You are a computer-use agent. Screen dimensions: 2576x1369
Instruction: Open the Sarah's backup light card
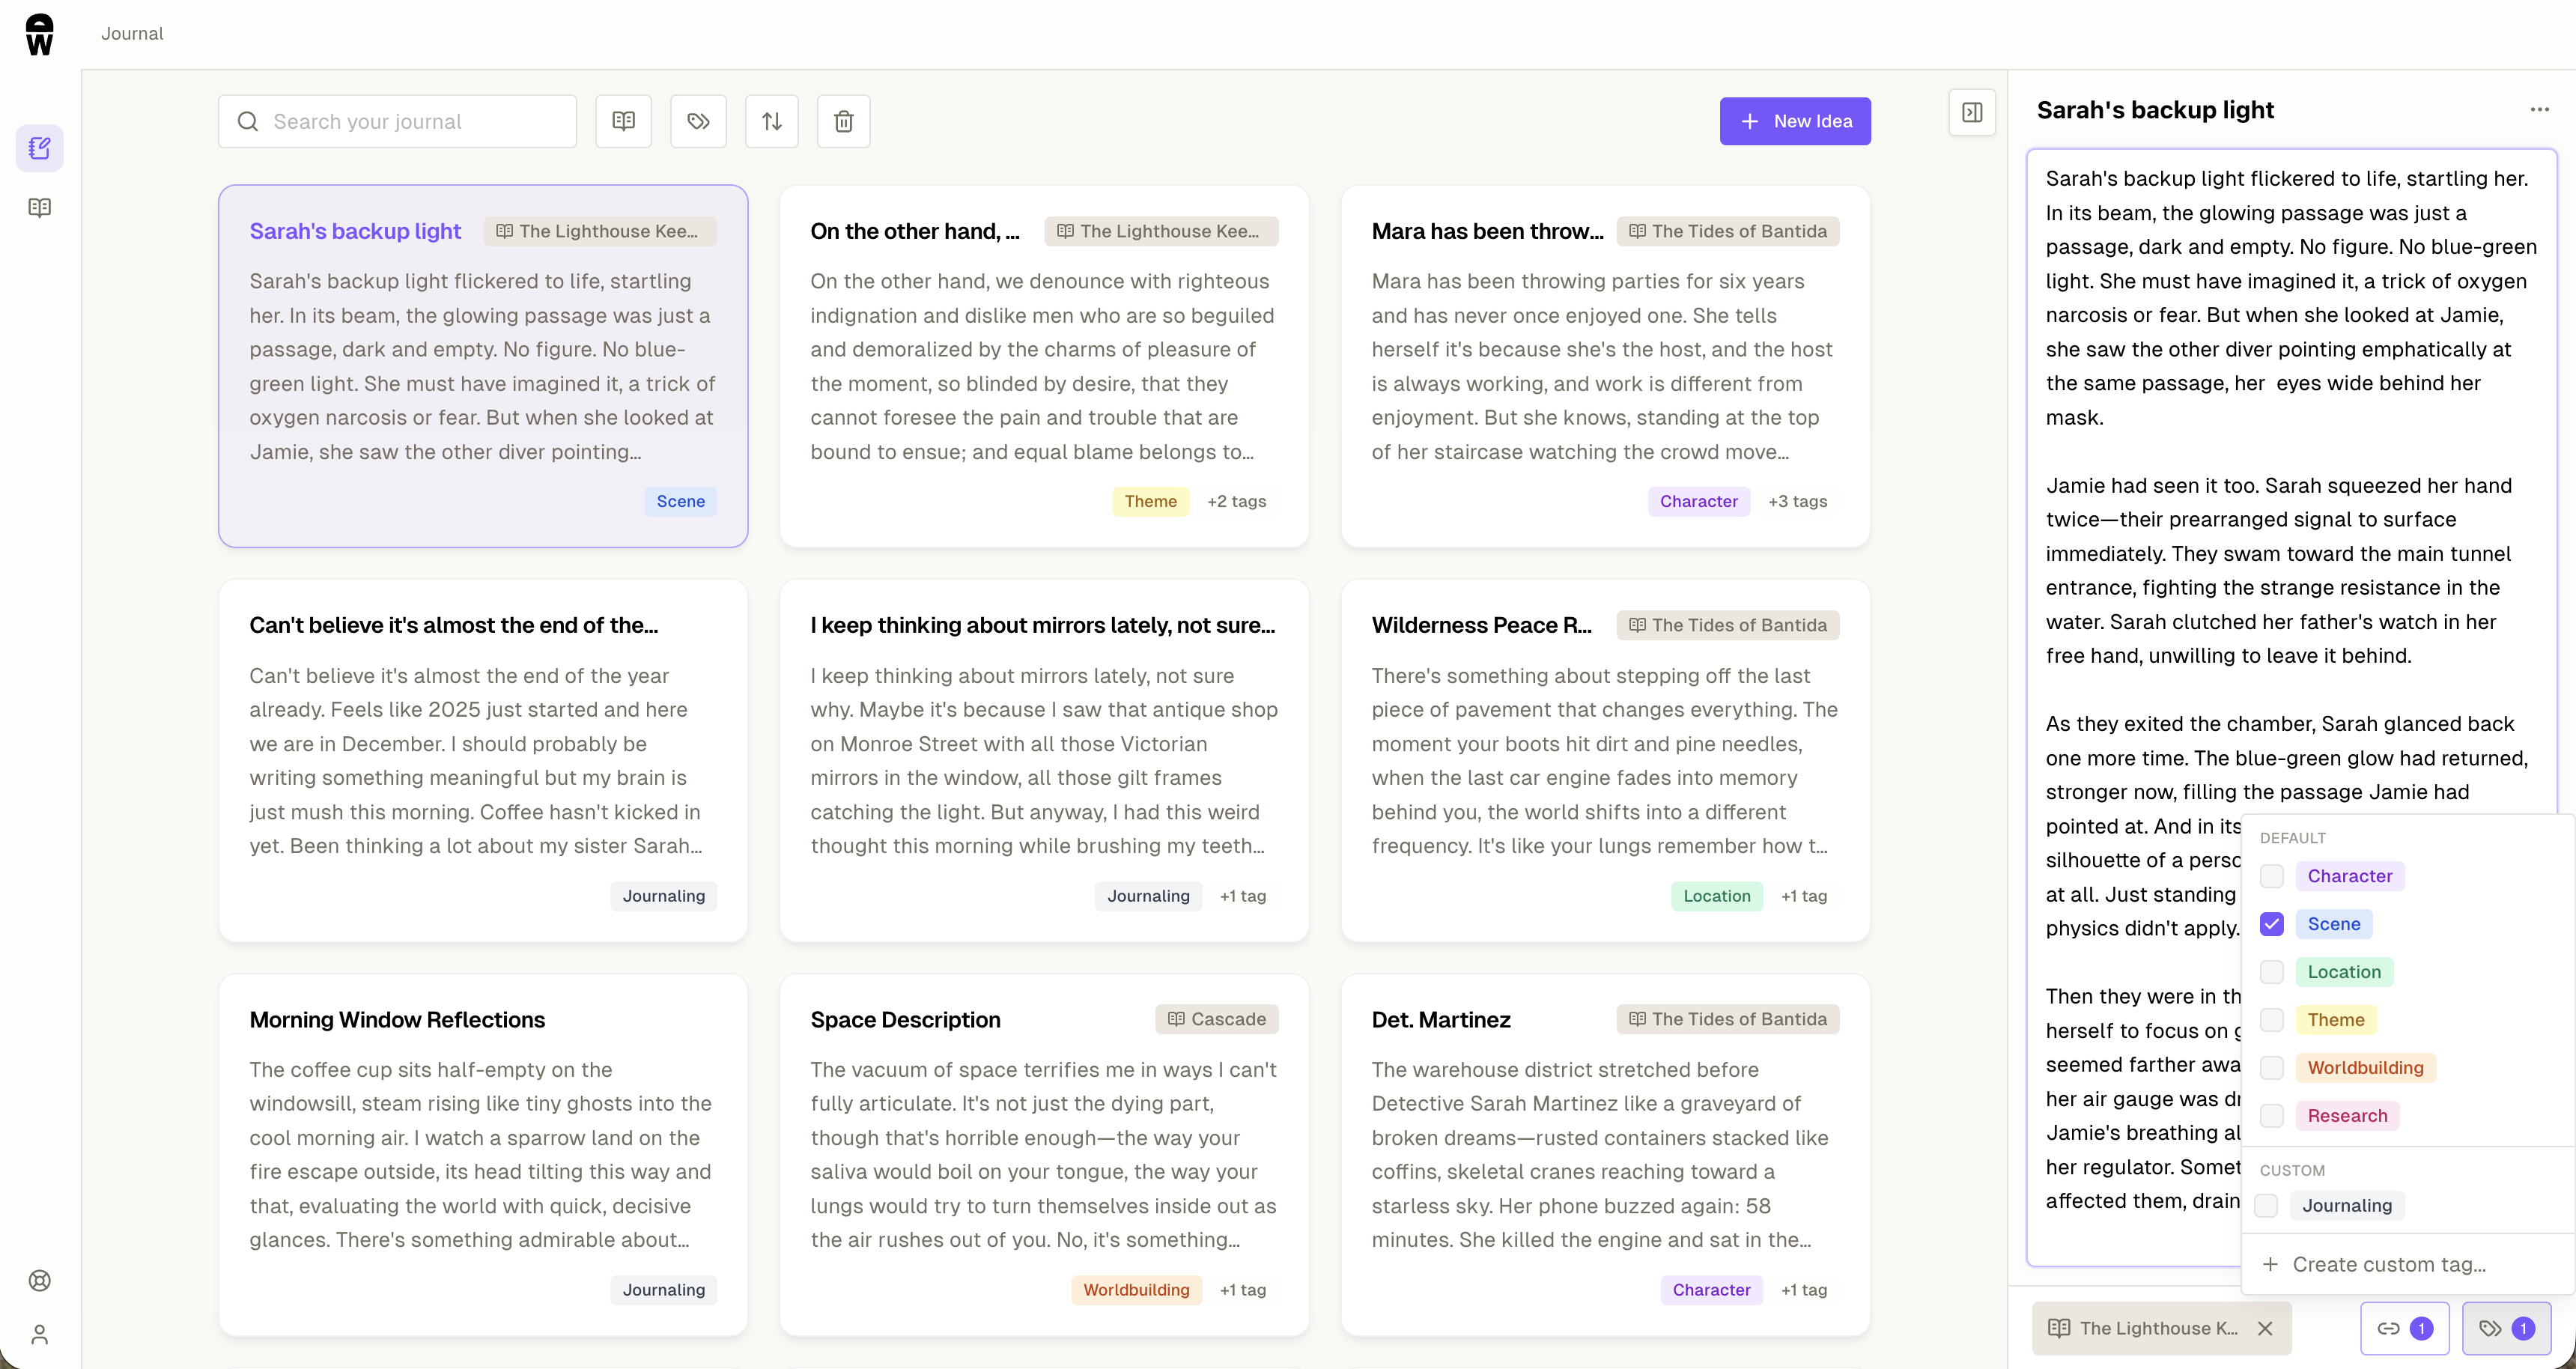(x=483, y=366)
